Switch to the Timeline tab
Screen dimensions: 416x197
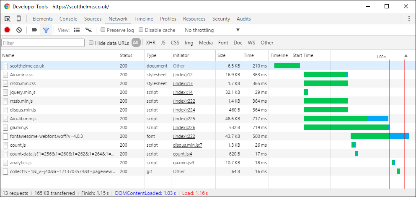coord(144,19)
